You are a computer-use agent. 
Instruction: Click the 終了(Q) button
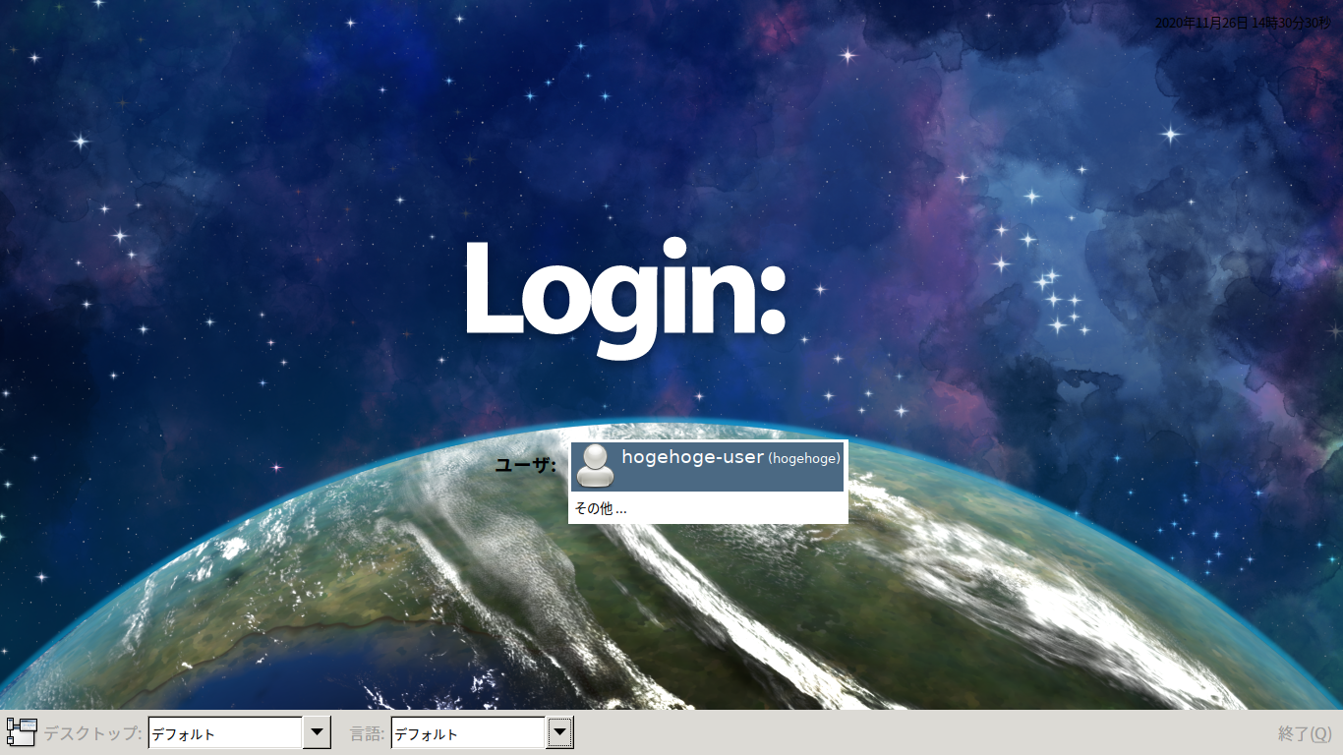pyautogui.click(x=1305, y=733)
